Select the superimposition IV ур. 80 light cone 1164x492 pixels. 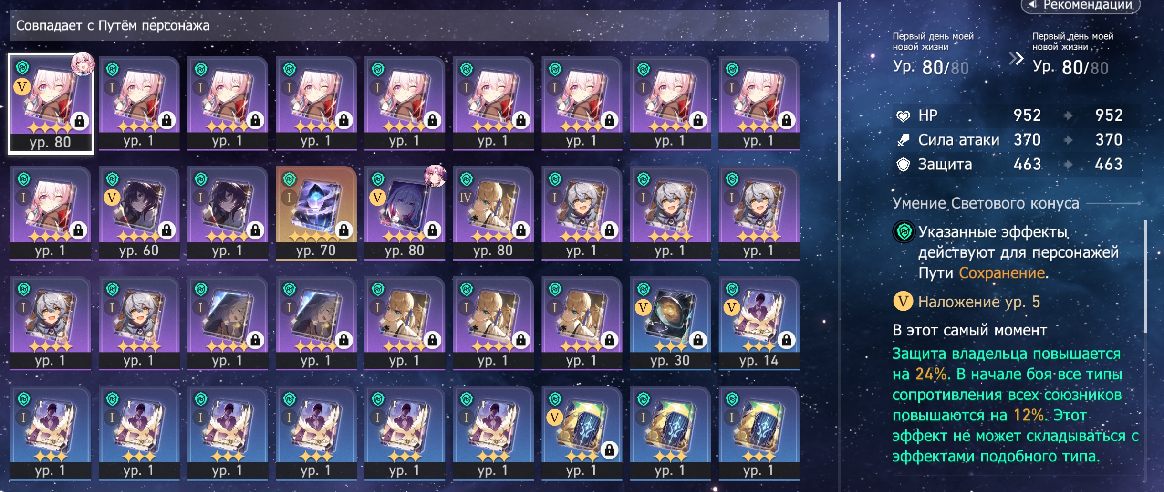[x=493, y=213]
